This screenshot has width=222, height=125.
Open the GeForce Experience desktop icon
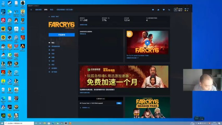[x=3, y=117]
